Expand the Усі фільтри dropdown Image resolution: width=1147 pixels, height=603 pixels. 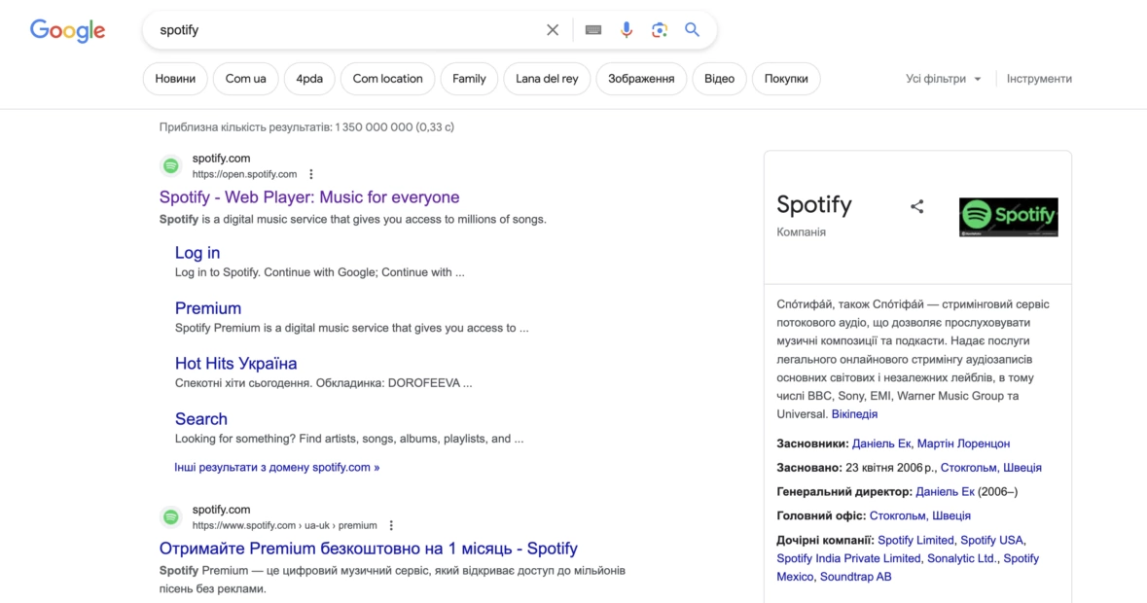pos(943,79)
